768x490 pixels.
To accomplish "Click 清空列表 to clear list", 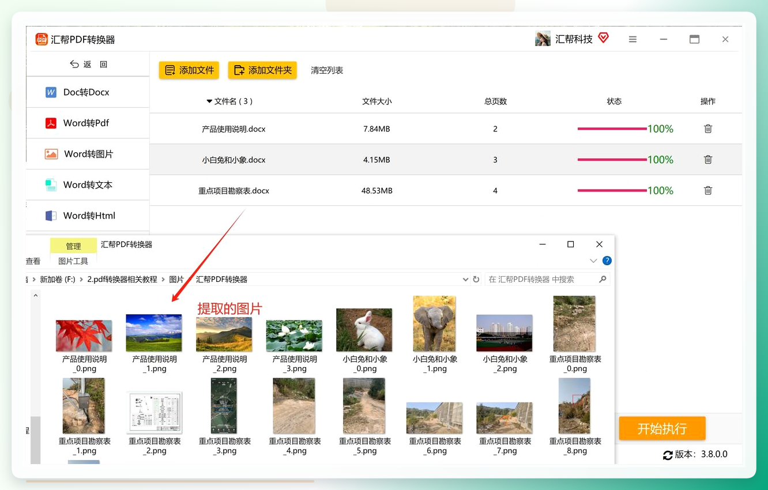I will click(327, 70).
